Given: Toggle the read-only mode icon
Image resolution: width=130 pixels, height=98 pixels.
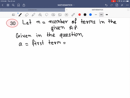Looking at the screenshot, I should pos(13,15).
